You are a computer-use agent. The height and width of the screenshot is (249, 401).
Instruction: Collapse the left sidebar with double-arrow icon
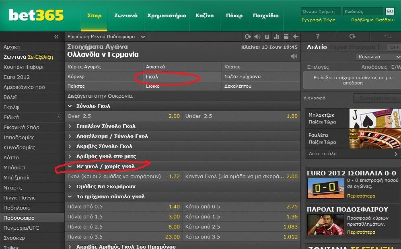56,37
